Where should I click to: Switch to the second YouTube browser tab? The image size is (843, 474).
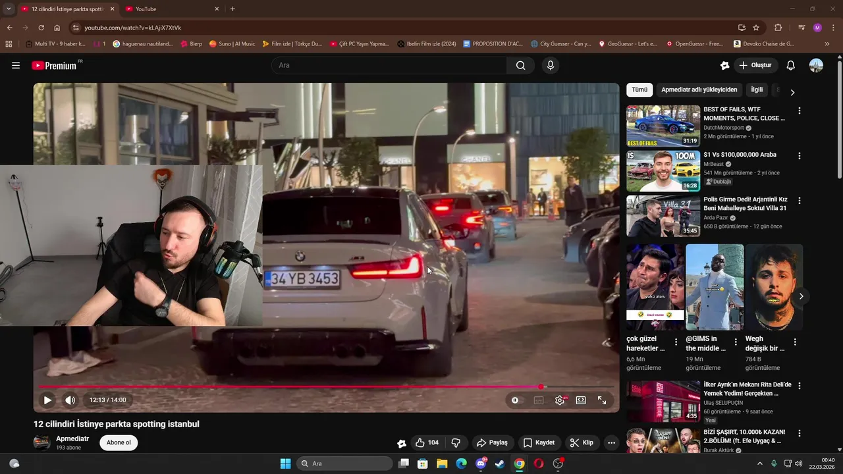(173, 9)
